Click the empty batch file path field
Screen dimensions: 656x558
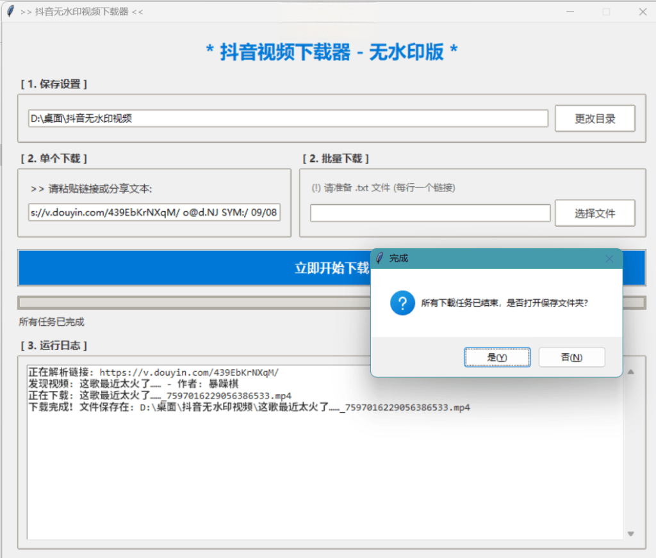[x=430, y=213]
